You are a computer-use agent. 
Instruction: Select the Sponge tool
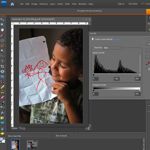click(2, 134)
